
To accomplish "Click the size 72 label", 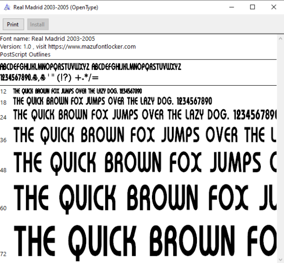I will pos(3,254).
